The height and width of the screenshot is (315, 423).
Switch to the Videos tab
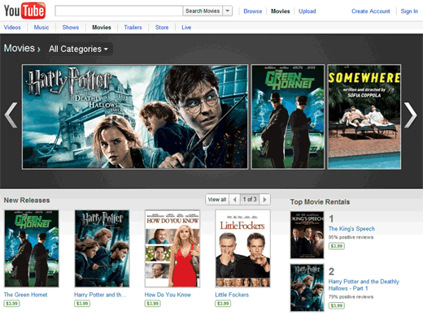point(12,28)
